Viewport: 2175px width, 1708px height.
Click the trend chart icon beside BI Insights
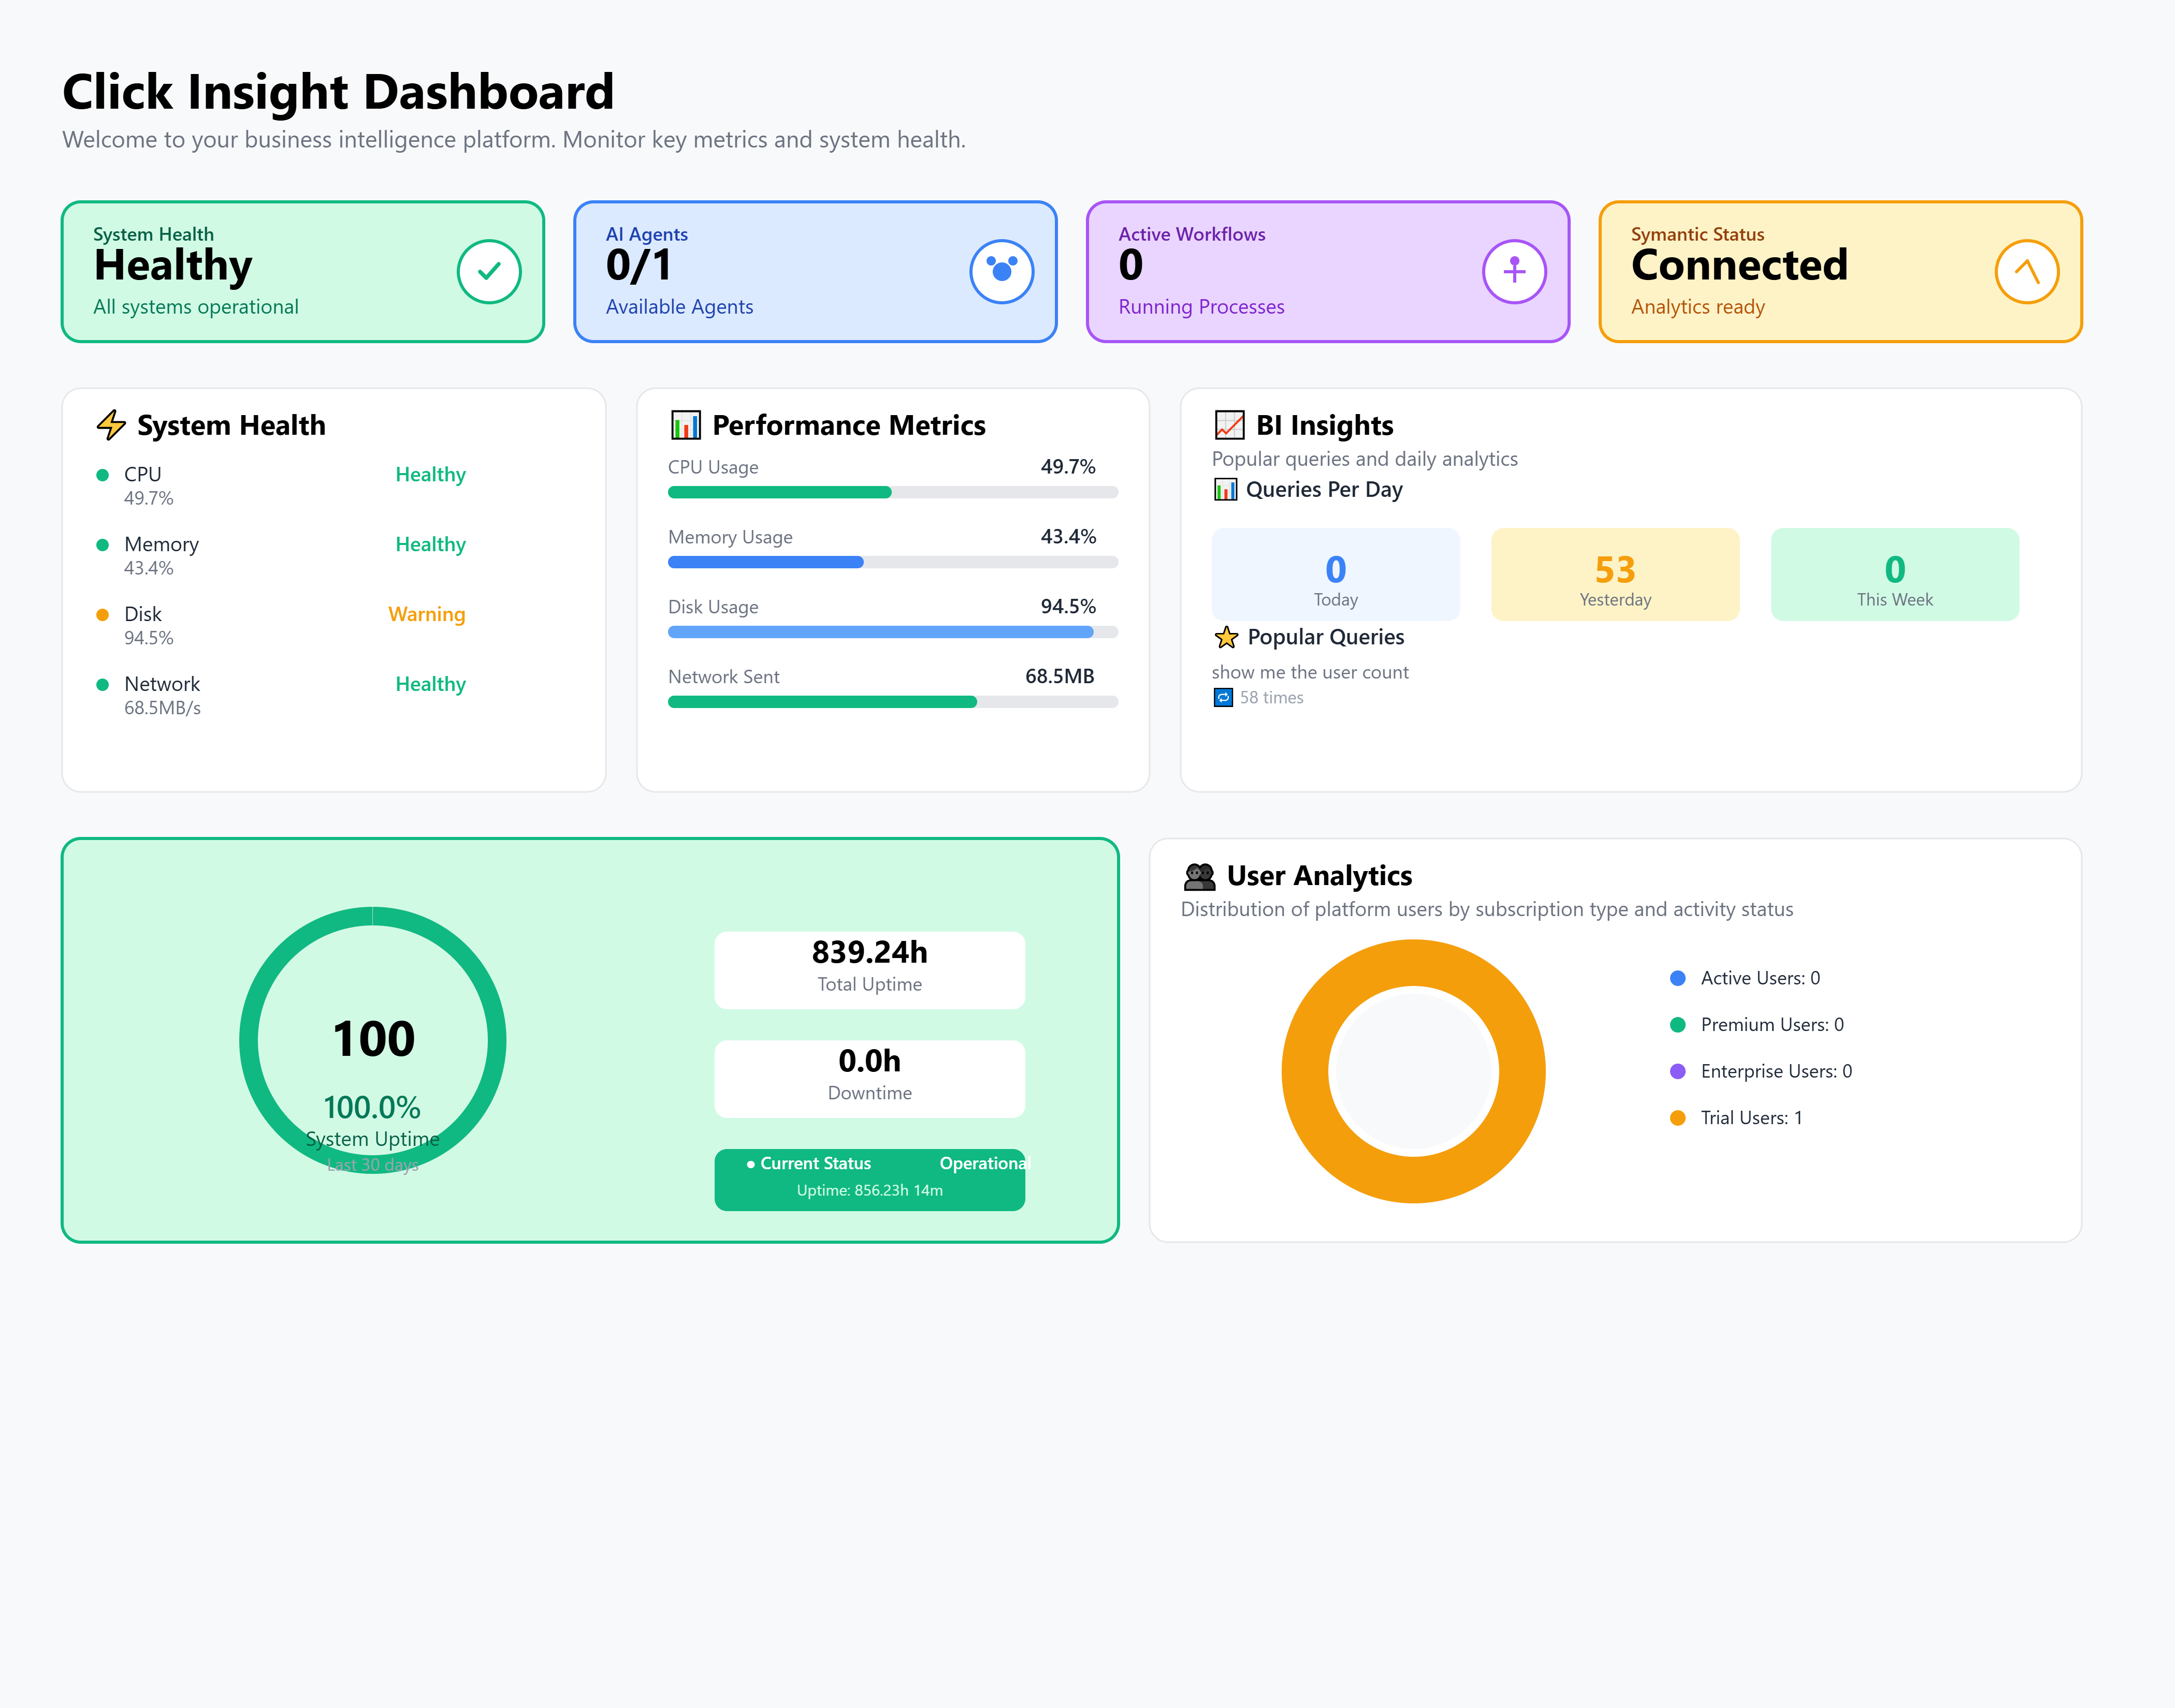[x=1228, y=425]
